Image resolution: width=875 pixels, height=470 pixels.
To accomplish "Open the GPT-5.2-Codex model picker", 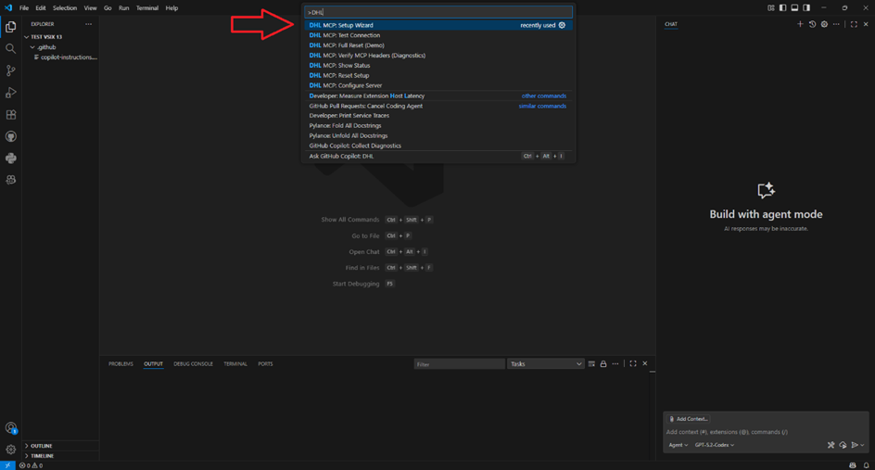I will [715, 445].
